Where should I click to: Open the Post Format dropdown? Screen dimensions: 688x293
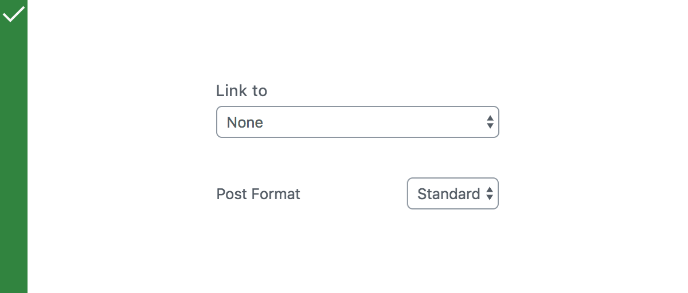click(x=452, y=193)
